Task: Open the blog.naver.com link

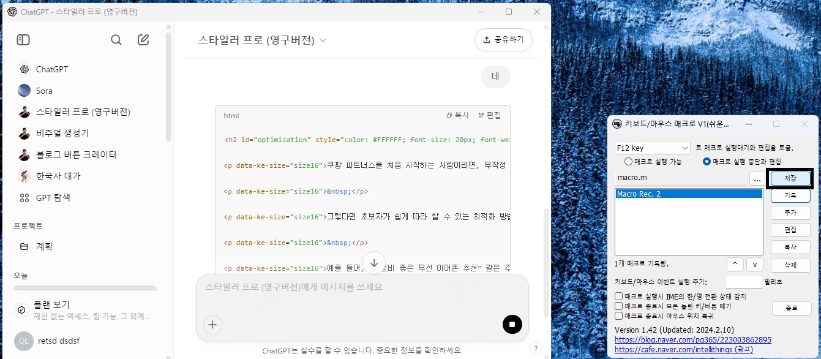Action: coord(692,339)
